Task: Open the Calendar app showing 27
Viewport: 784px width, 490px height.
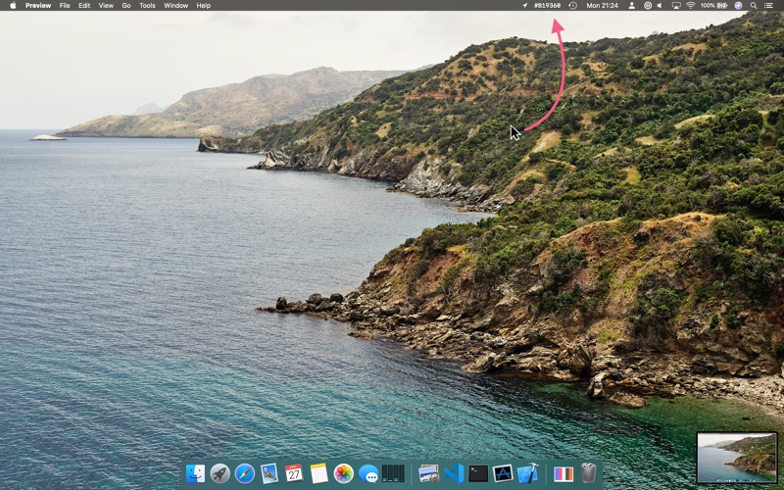Action: pos(294,473)
